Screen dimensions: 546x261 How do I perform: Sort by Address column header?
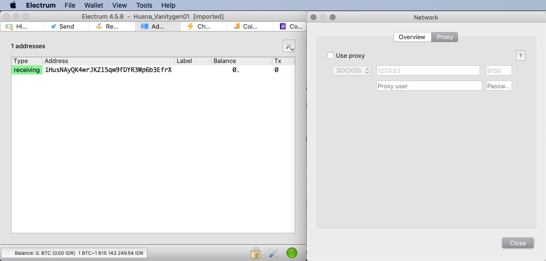pyautogui.click(x=108, y=61)
